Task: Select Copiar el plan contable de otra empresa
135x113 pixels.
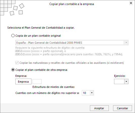Action: tap(13, 70)
